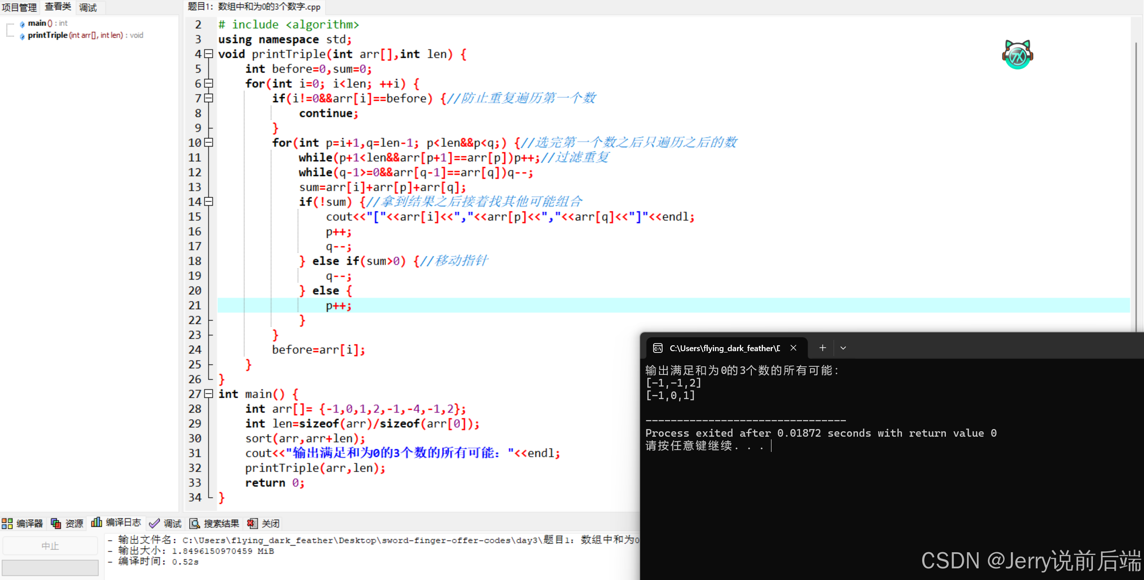
Task: Fold the if(!sum) block at line 14
Action: (208, 202)
